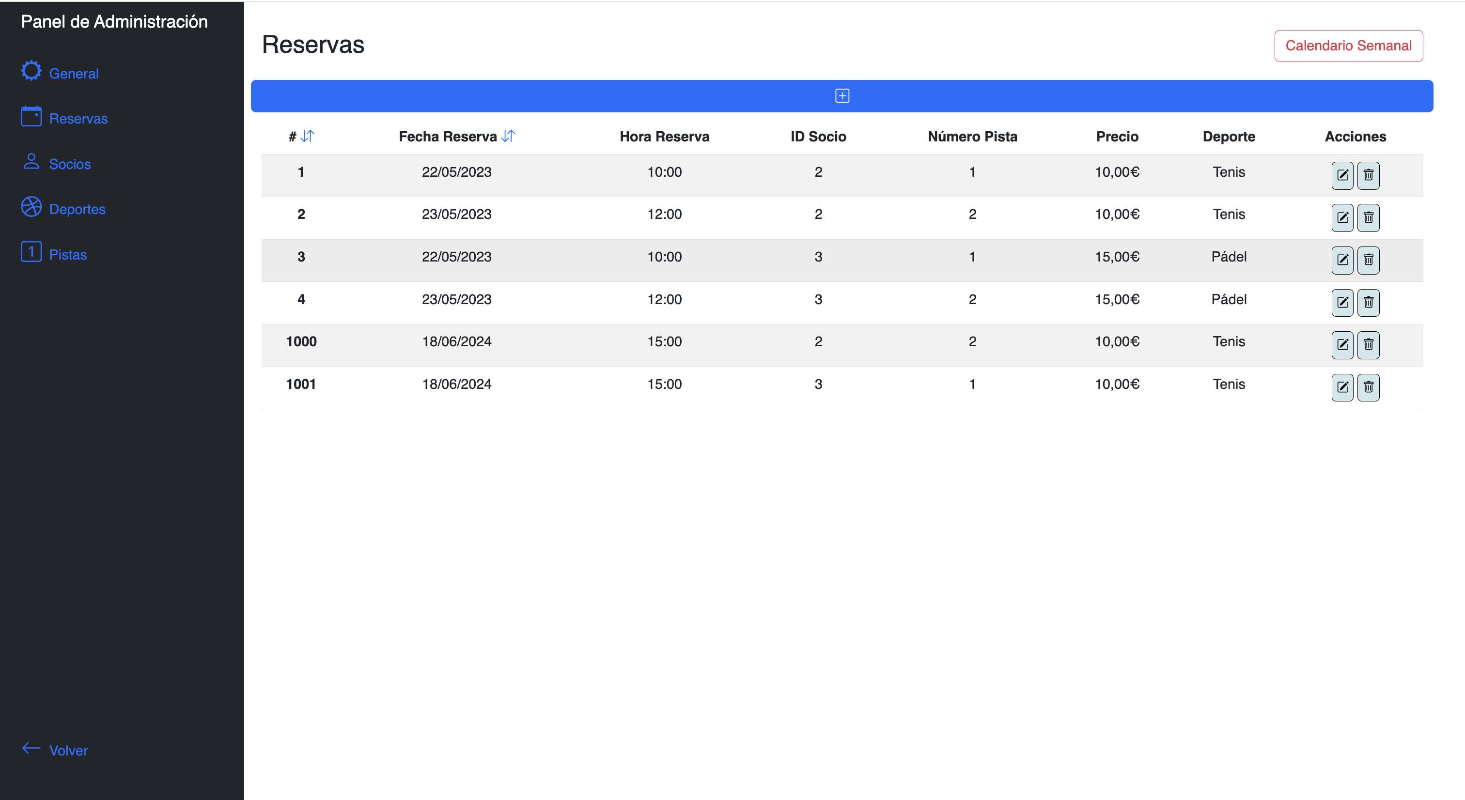The image size is (1465, 800).
Task: Click time 15:00 in row 1001
Action: (664, 384)
